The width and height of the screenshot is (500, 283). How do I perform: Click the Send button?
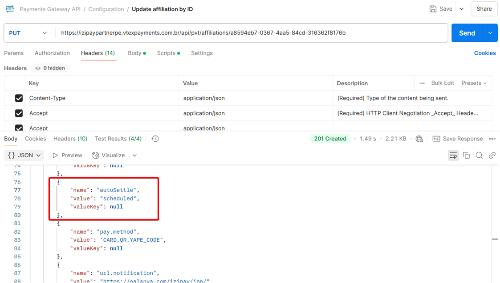pos(467,33)
